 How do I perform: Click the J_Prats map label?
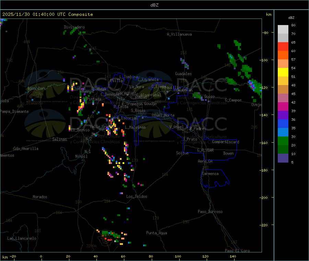pyautogui.click(x=190, y=139)
